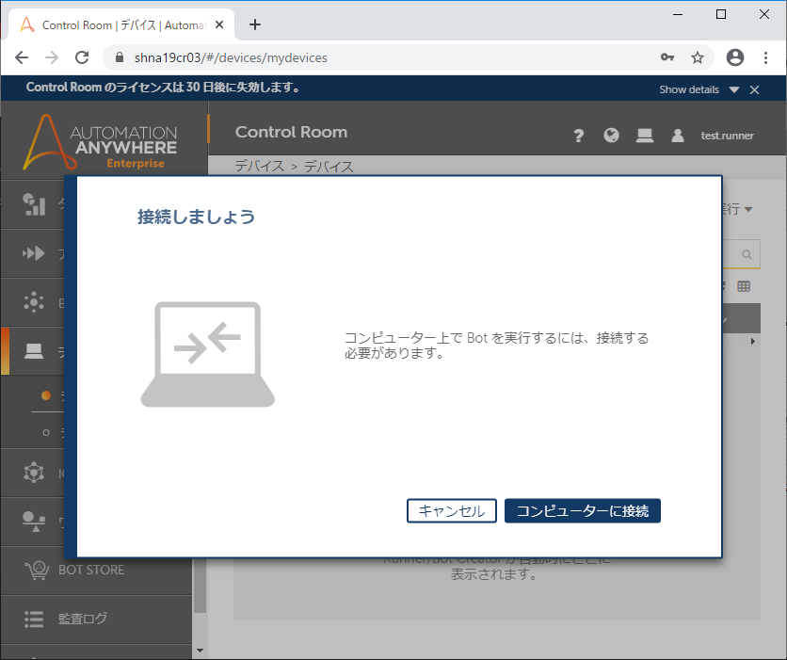The height and width of the screenshot is (660, 787).
Task: Open the Workload sidebar icon
Action: (x=34, y=522)
